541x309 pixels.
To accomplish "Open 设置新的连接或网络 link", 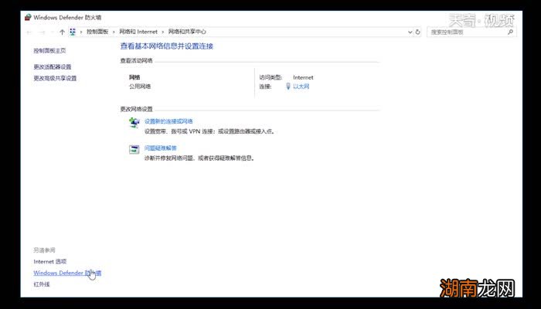I will click(x=168, y=121).
